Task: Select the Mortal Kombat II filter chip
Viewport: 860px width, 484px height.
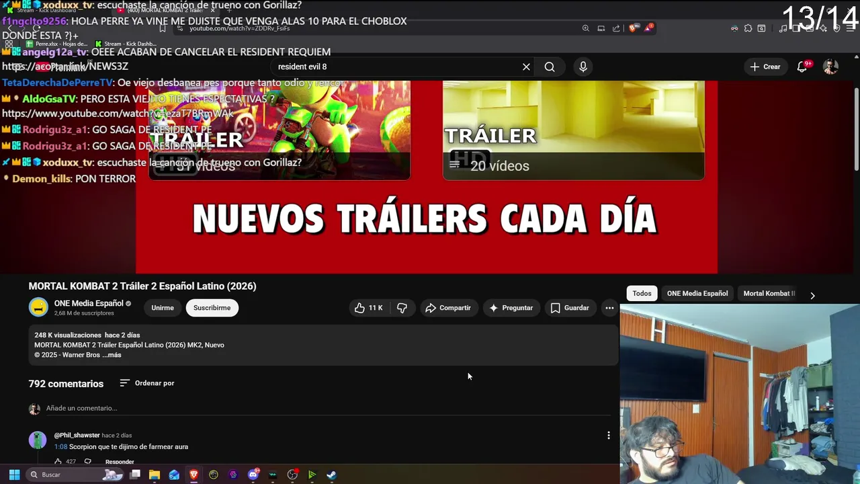Action: pos(769,293)
